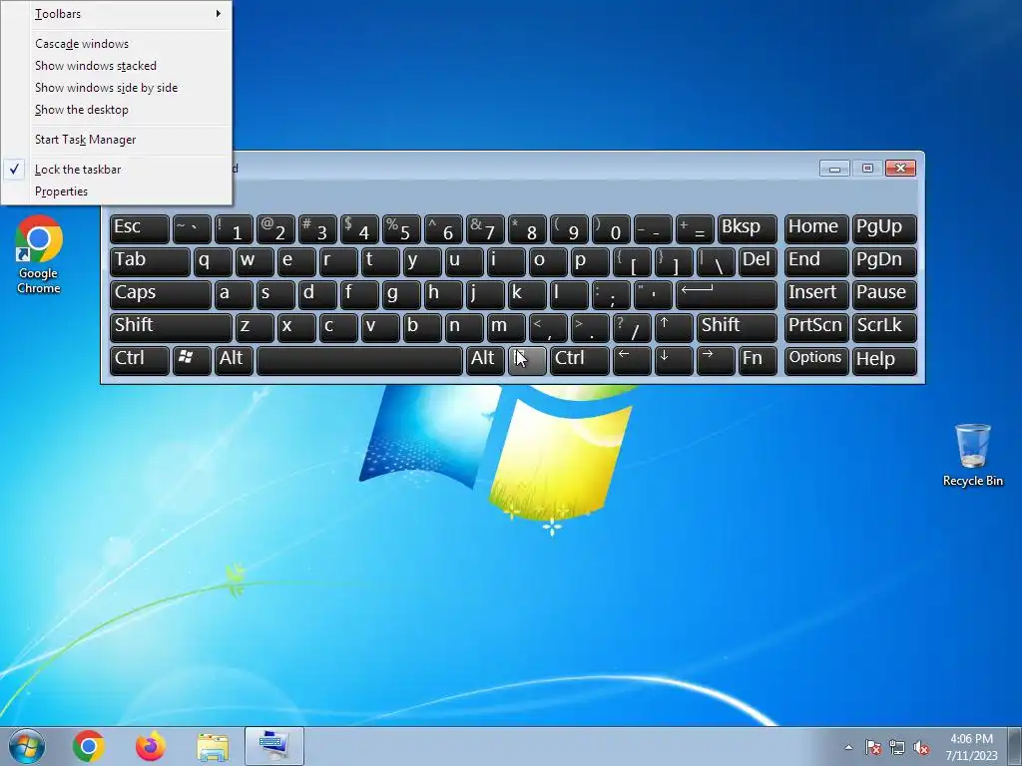
Task: Click the right arrow key
Action: [716, 360]
